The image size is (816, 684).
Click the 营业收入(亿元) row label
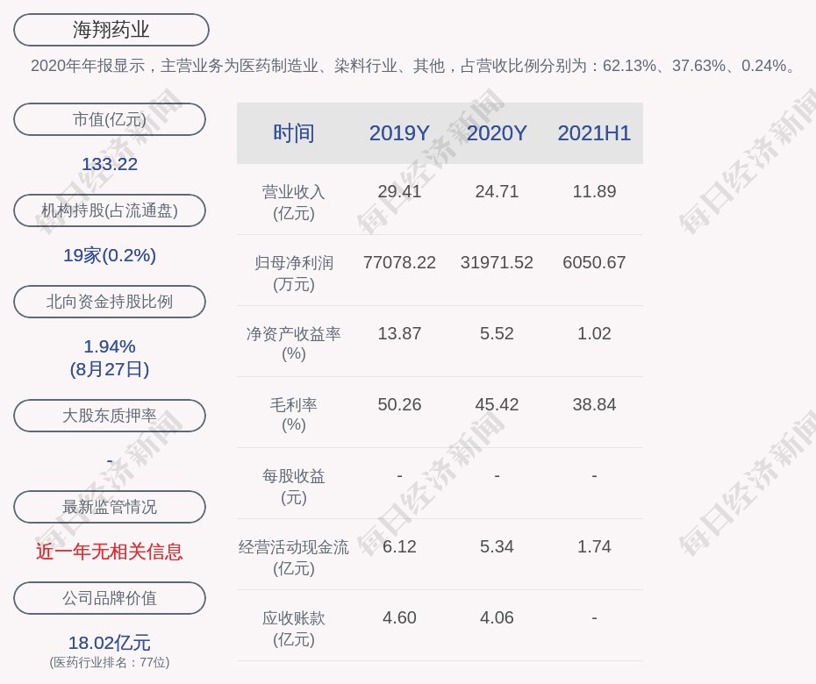tap(294, 203)
